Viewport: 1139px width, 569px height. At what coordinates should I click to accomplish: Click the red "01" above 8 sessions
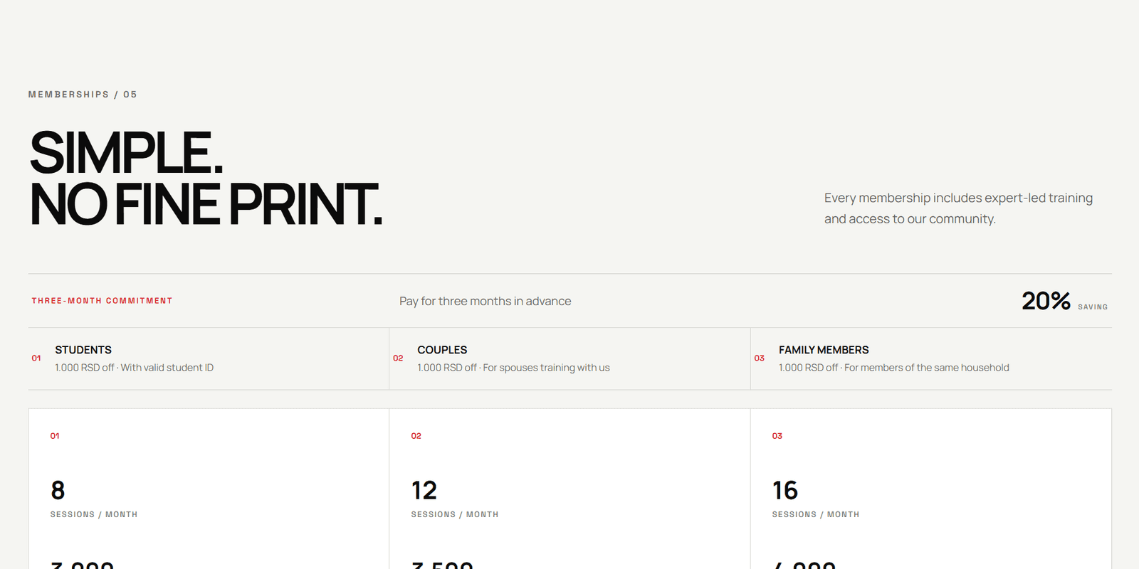coord(55,436)
